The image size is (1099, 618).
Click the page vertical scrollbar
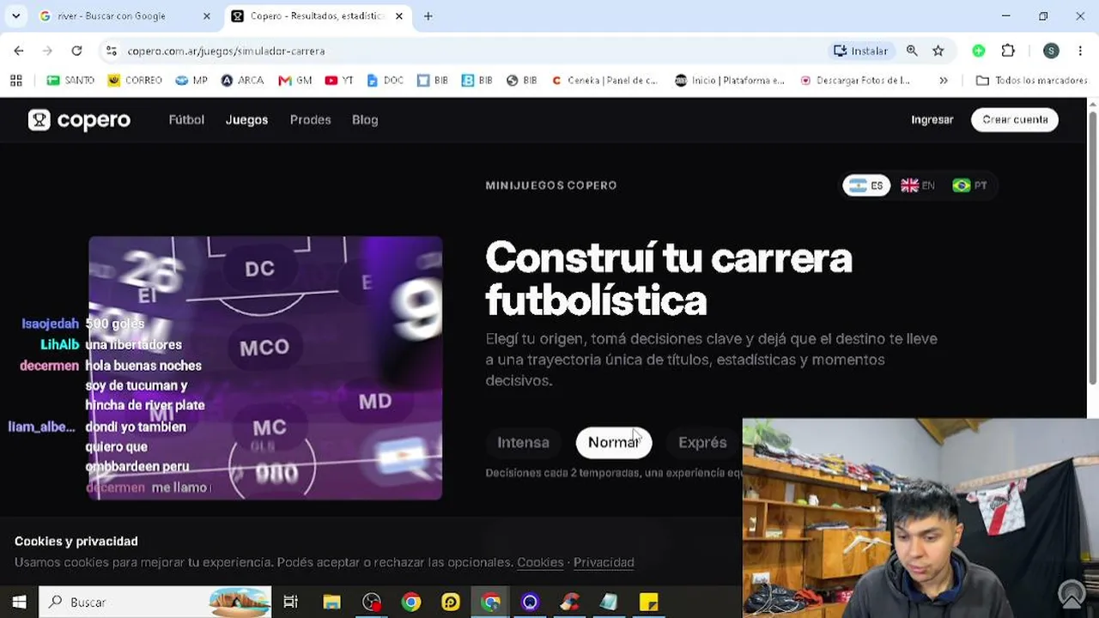[1092, 249]
